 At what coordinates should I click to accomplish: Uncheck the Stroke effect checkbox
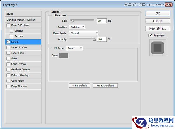pos(8,42)
